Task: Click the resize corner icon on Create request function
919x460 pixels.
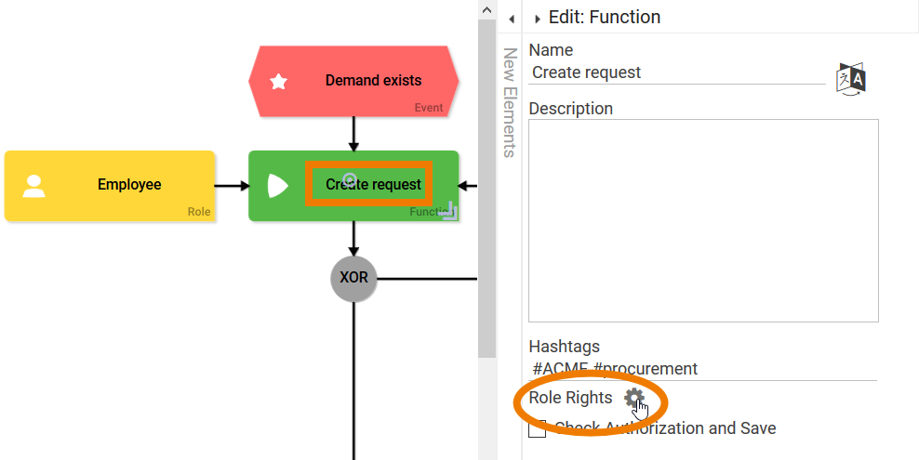Action: pyautogui.click(x=448, y=211)
